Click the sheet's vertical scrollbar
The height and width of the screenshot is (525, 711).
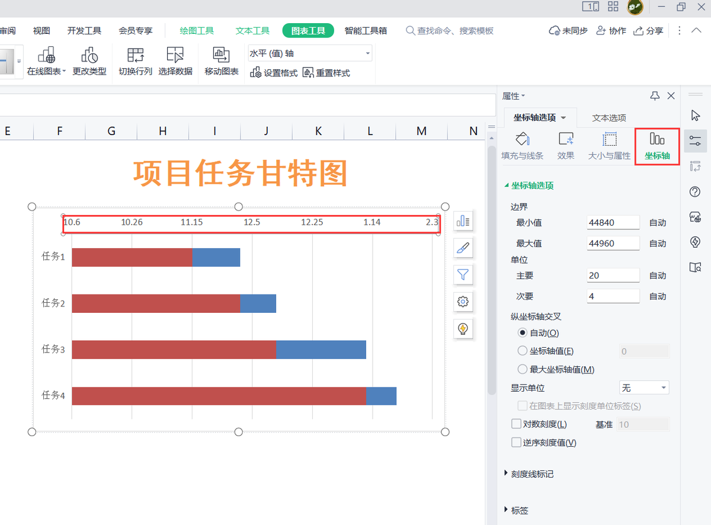pos(491,270)
